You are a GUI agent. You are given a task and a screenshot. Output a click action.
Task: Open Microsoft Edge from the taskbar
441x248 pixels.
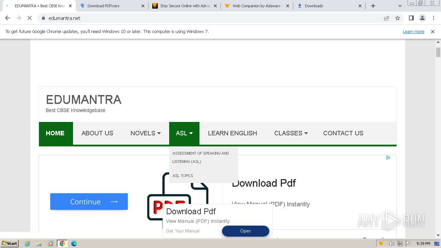[x=74, y=244]
